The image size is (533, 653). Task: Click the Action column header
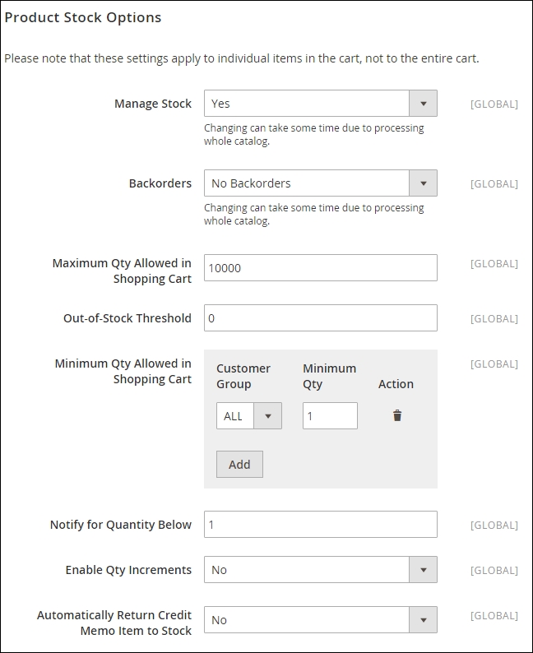click(396, 384)
